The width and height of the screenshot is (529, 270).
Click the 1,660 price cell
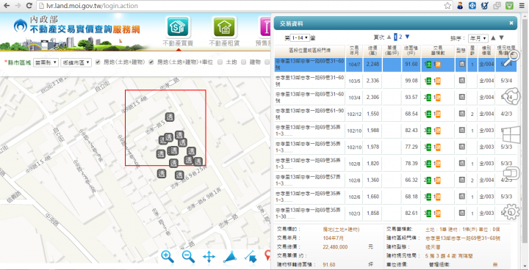coord(373,197)
